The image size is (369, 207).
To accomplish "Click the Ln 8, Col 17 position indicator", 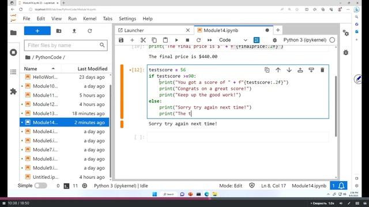I will 273,186.
